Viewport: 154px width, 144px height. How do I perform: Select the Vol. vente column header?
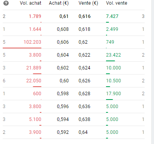117,3
